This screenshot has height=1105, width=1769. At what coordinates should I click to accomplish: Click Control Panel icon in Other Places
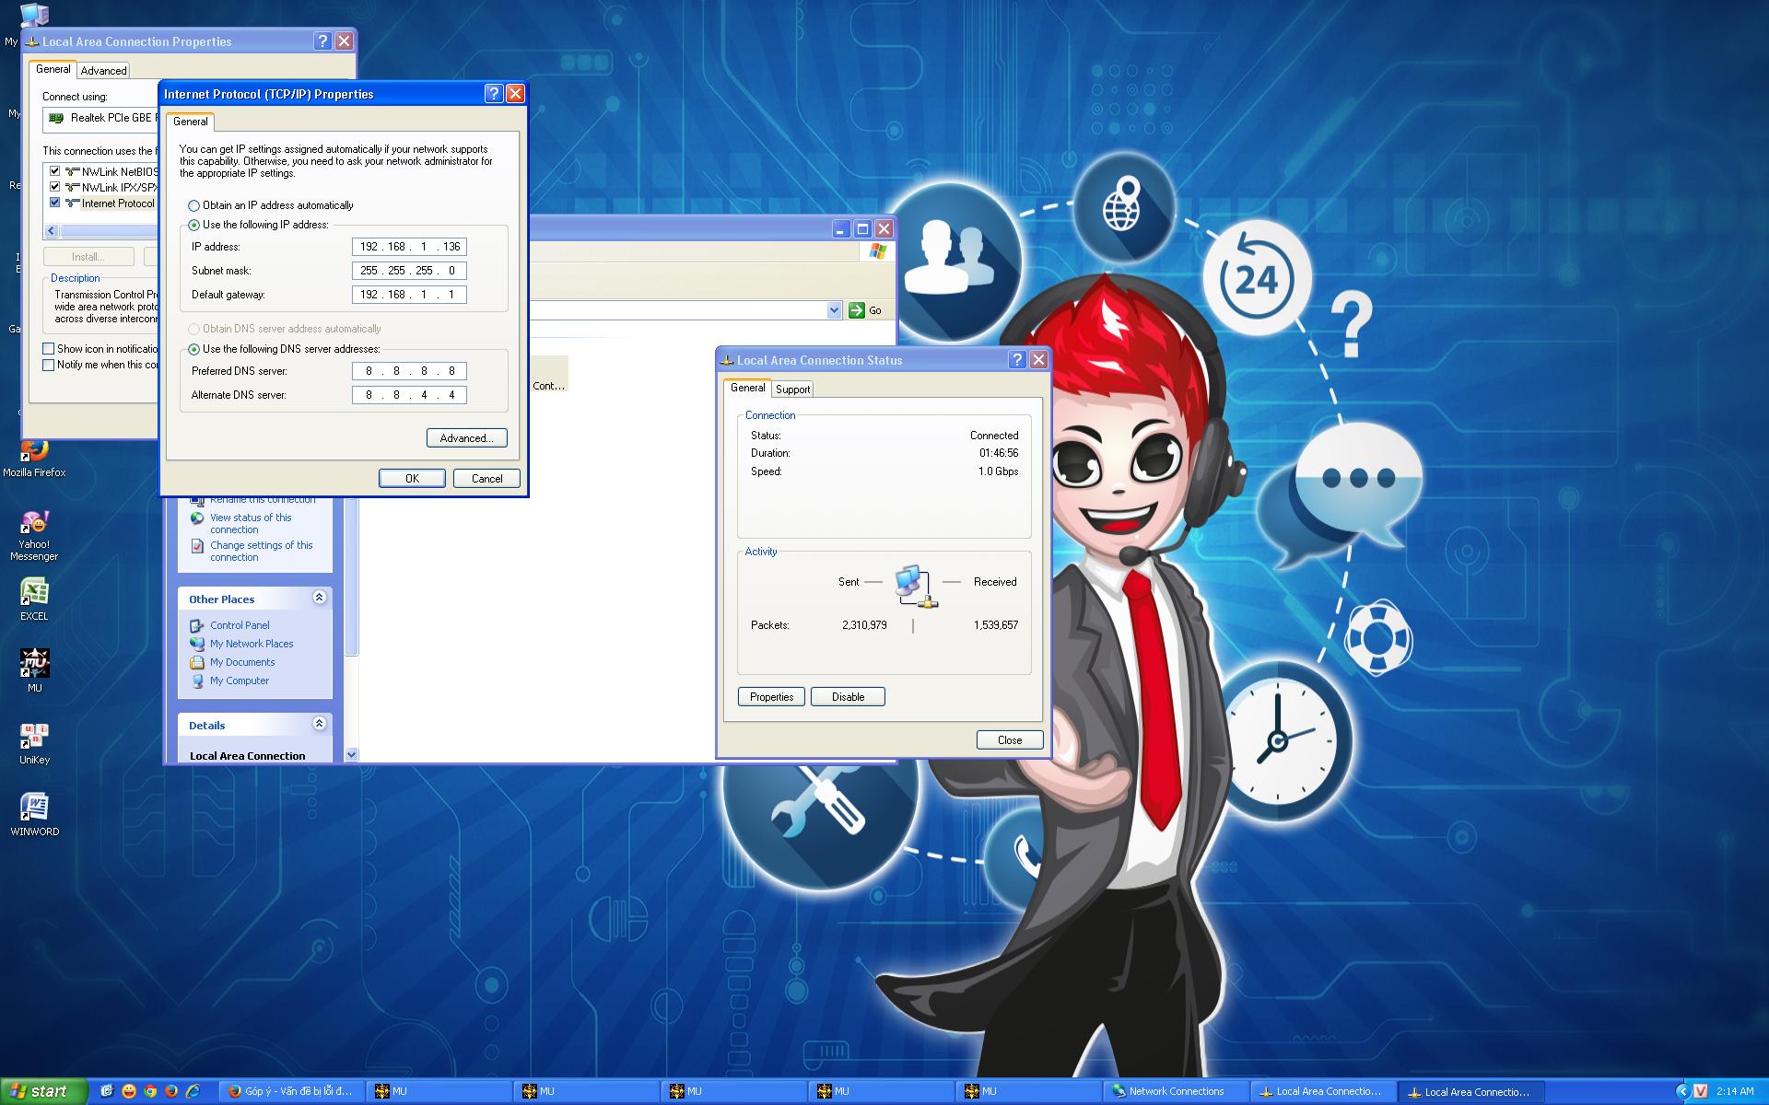coord(197,625)
